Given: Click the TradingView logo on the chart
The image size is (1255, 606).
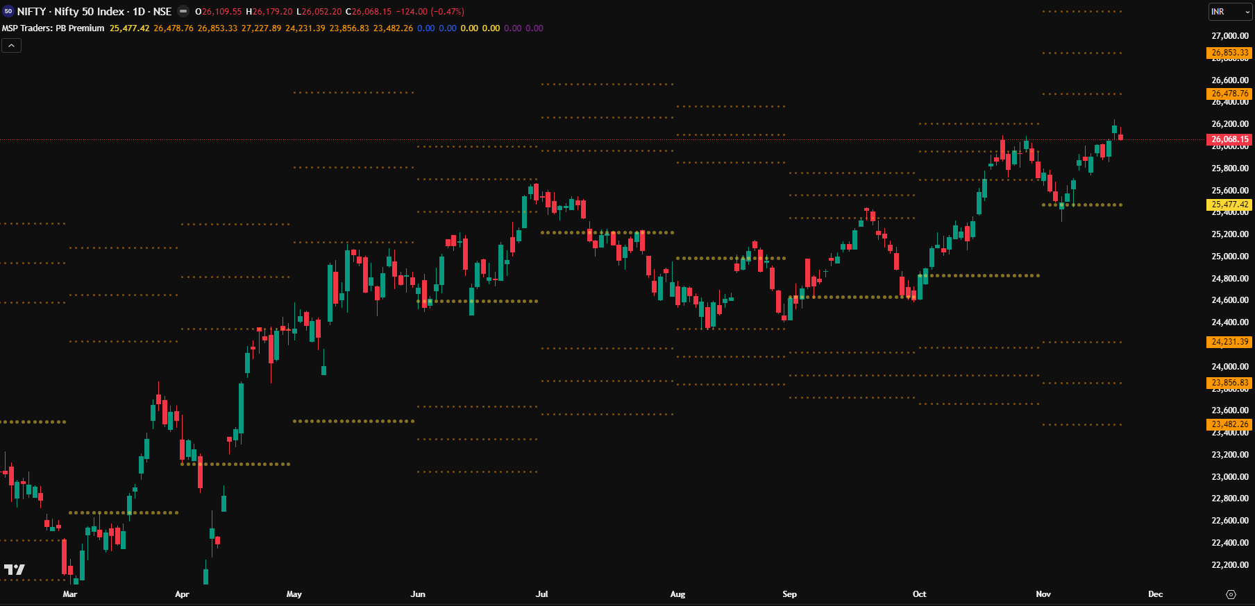Looking at the screenshot, I should [14, 569].
